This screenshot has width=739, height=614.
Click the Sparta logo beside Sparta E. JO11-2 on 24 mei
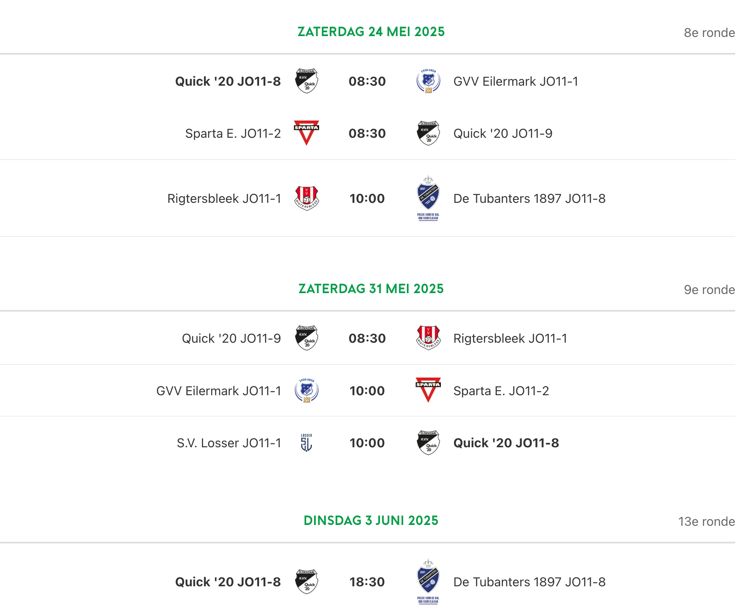(307, 133)
